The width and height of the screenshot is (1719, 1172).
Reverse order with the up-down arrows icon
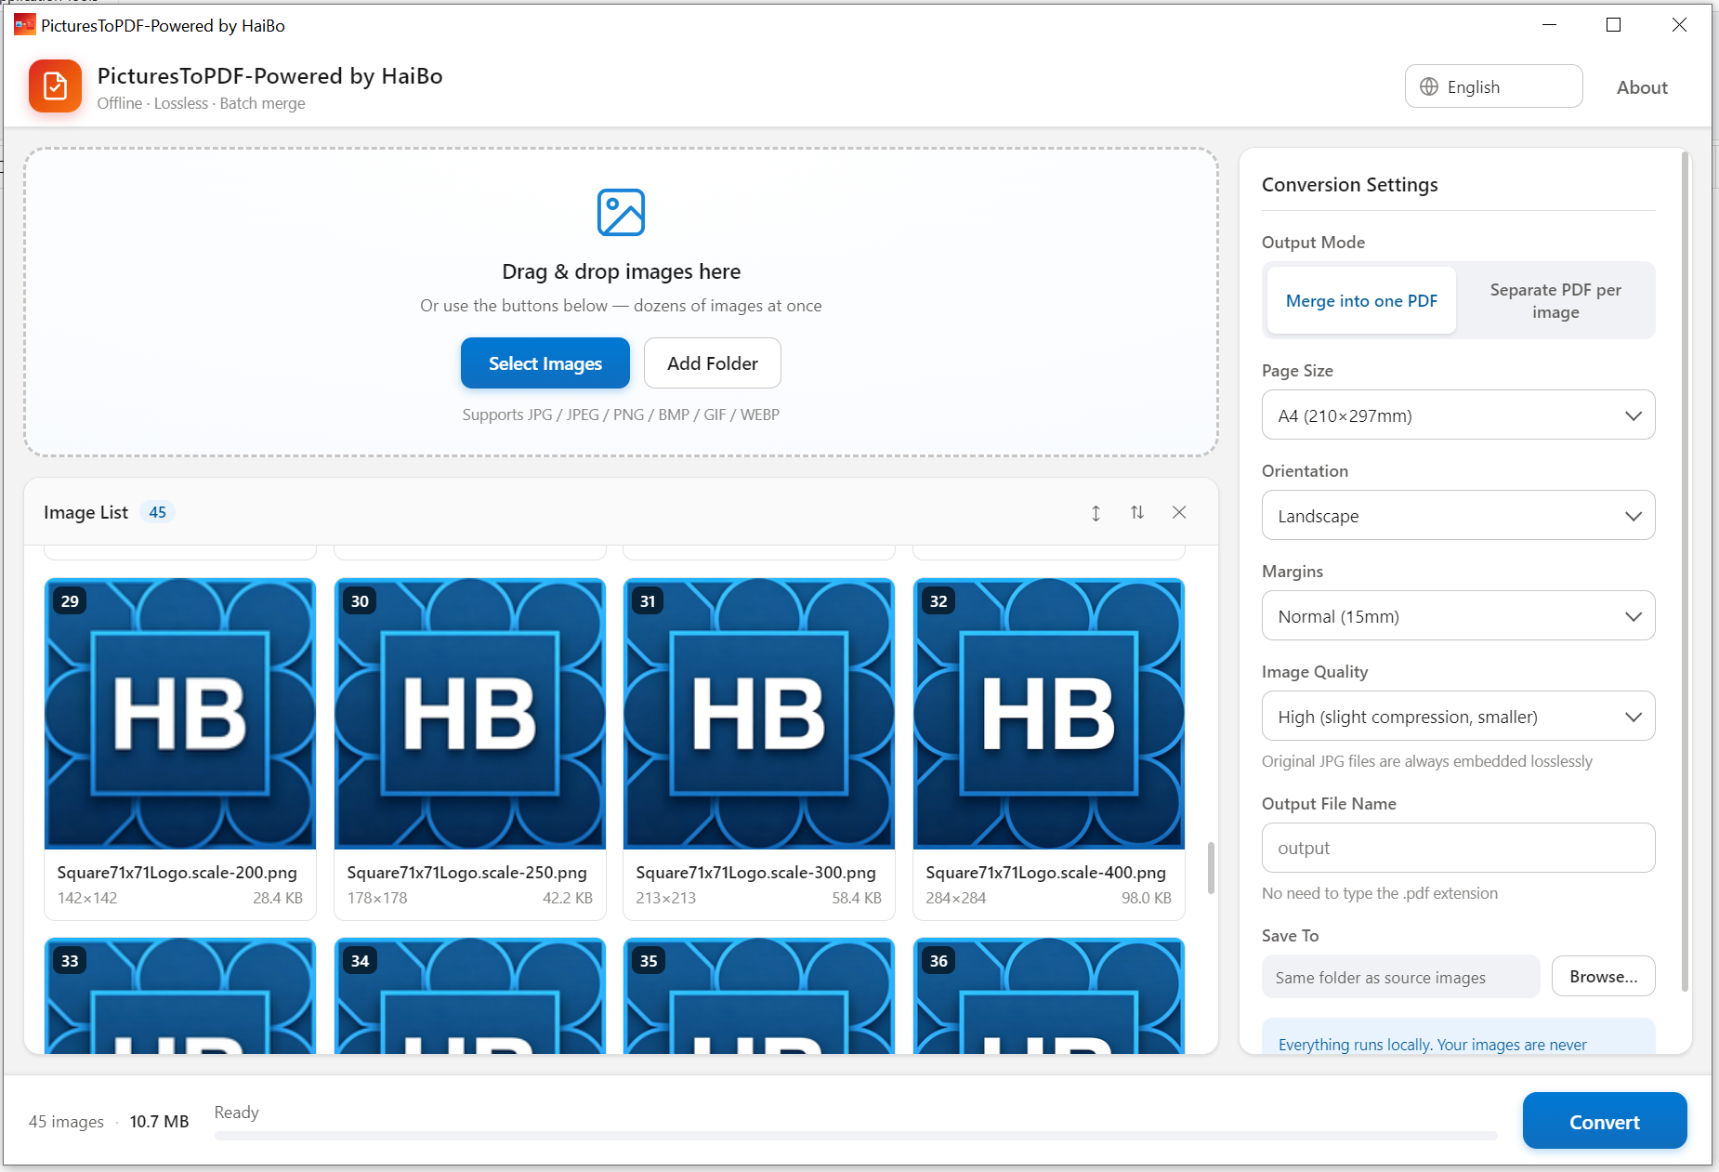tap(1137, 513)
